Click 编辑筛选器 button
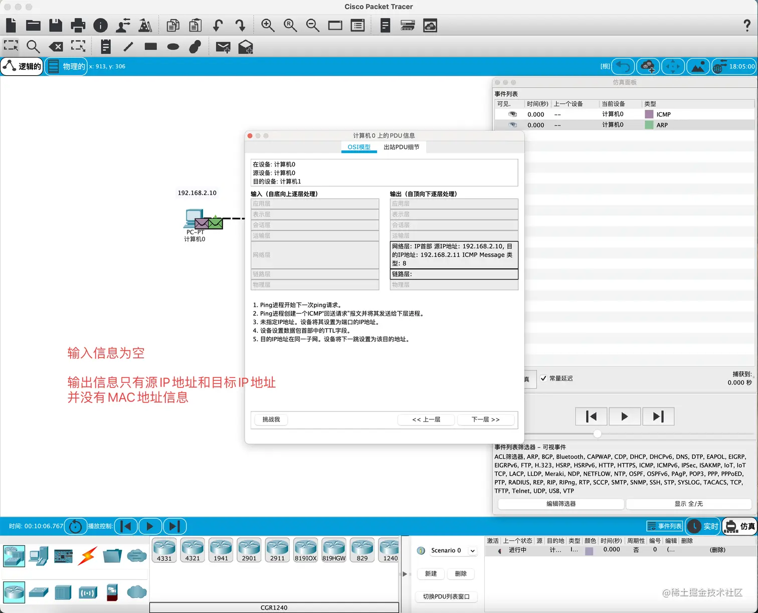This screenshot has height=613, width=758. pyautogui.click(x=561, y=504)
